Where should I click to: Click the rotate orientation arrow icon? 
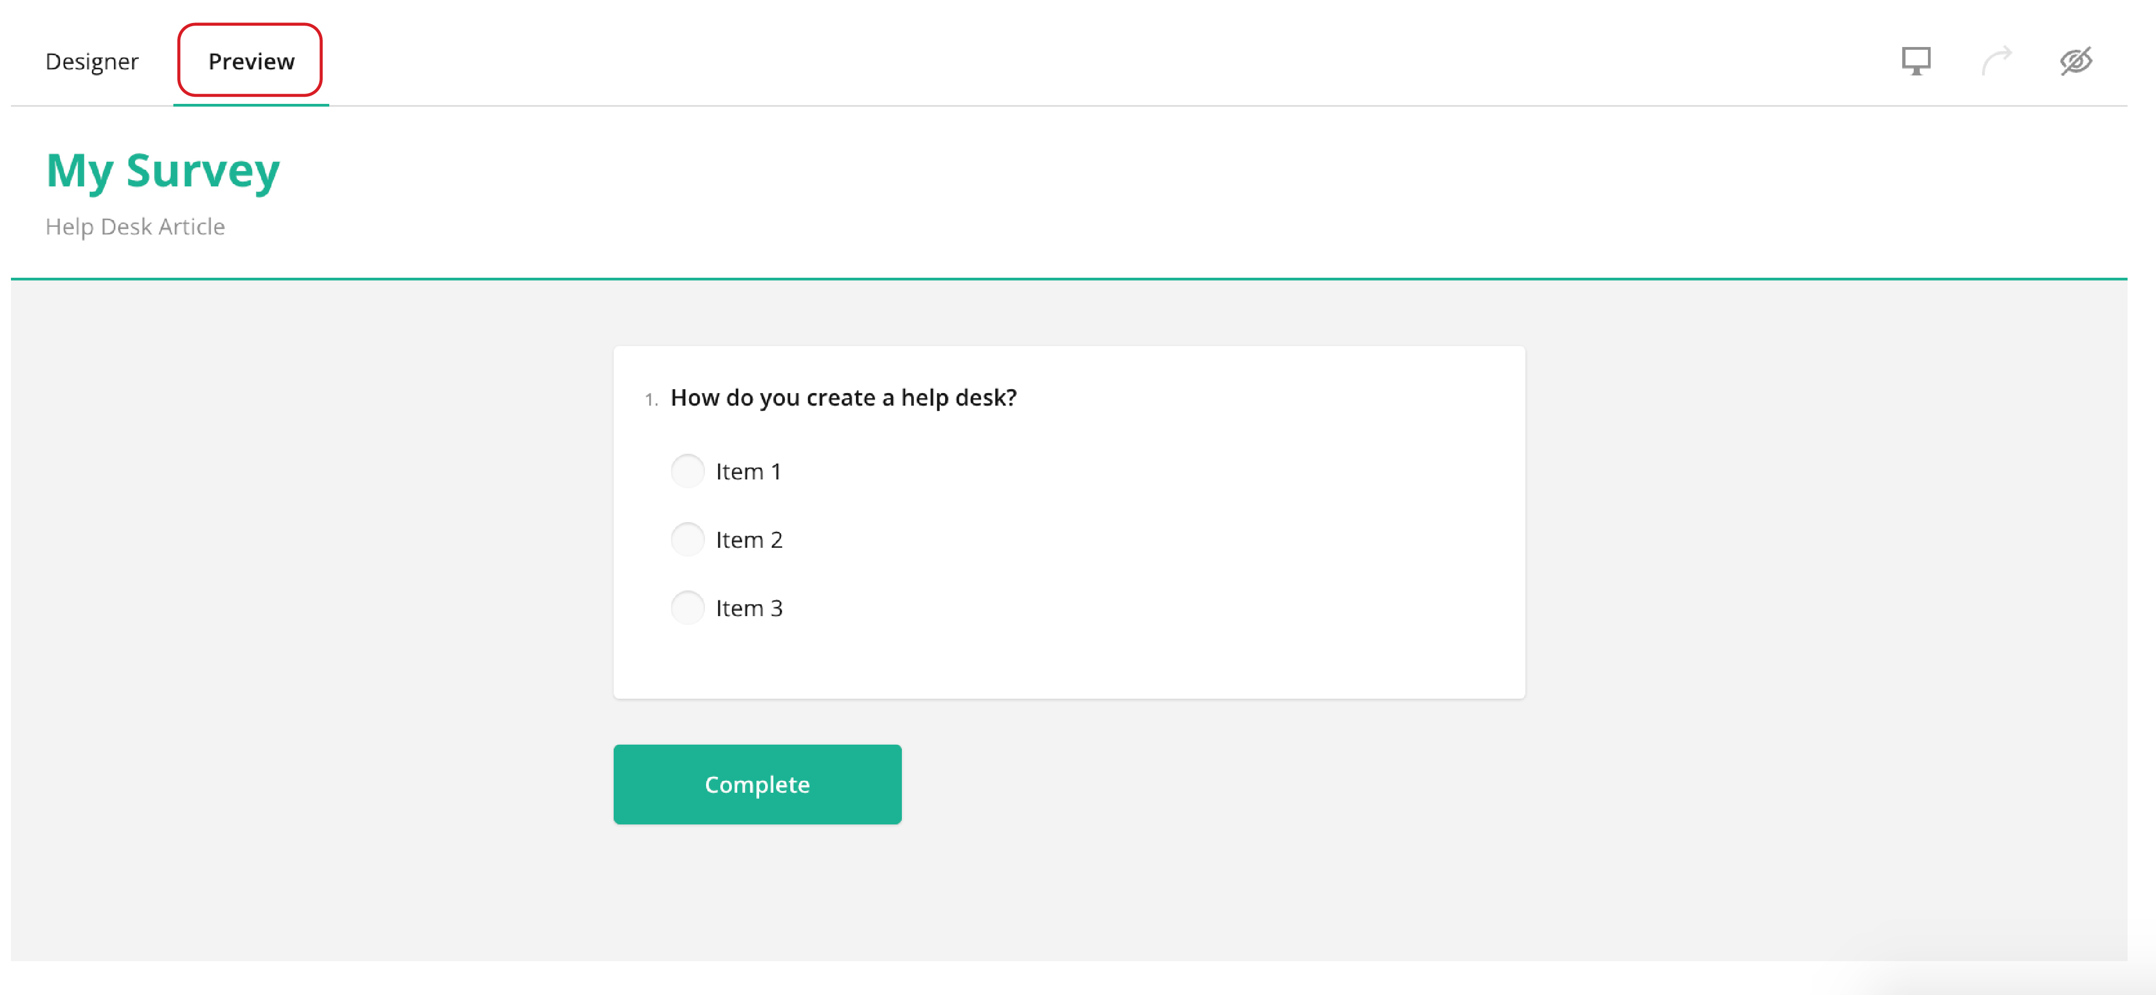click(1998, 60)
